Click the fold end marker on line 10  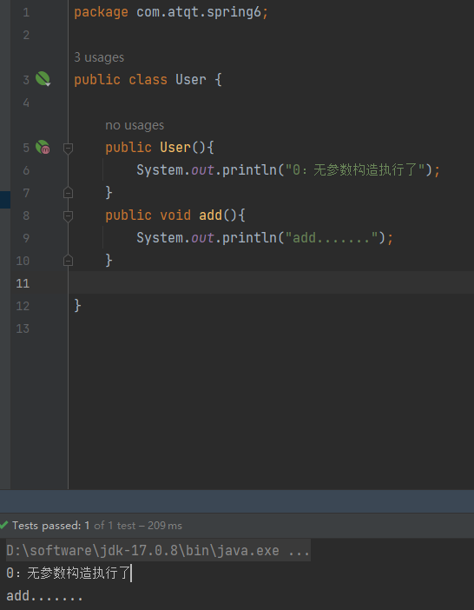pyautogui.click(x=68, y=260)
